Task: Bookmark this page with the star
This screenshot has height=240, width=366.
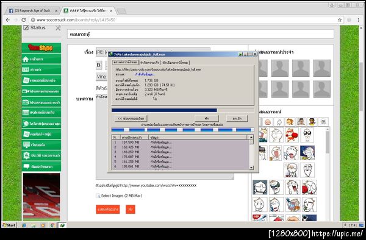Action: click(340, 20)
